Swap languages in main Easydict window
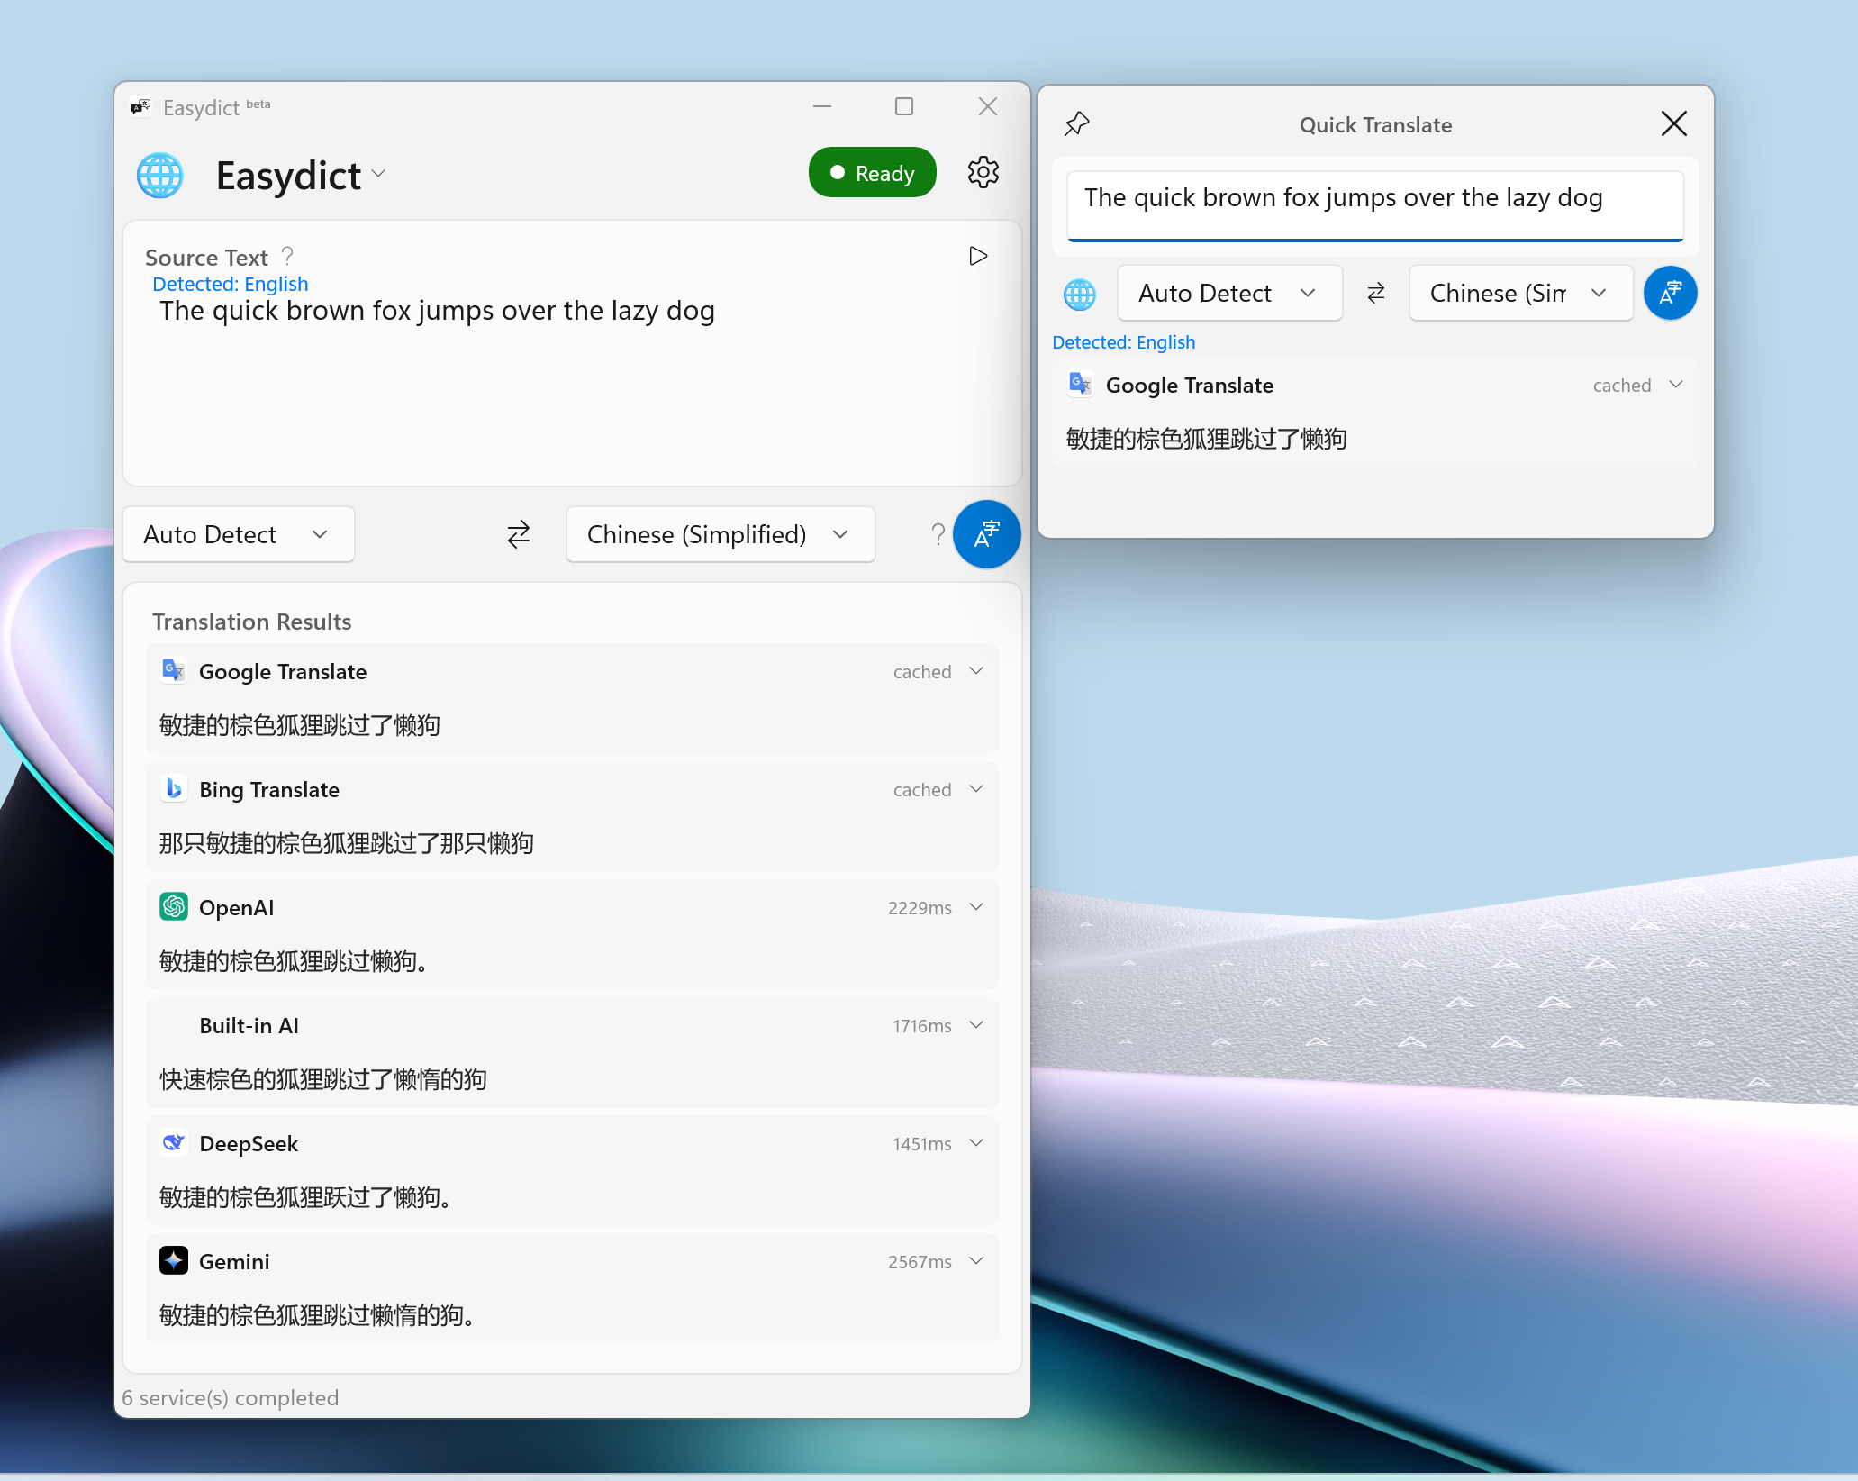1858x1481 pixels. pyautogui.click(x=519, y=534)
